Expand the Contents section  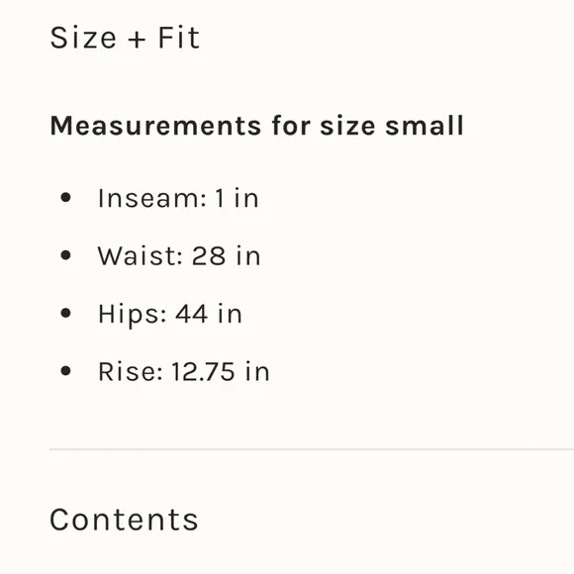124,520
